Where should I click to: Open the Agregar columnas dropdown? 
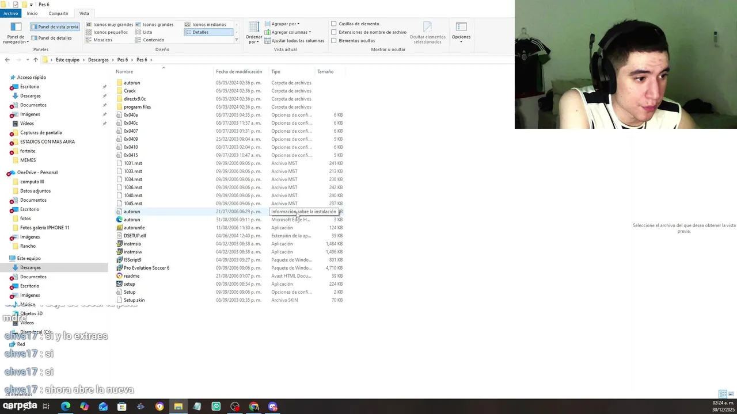(x=287, y=32)
